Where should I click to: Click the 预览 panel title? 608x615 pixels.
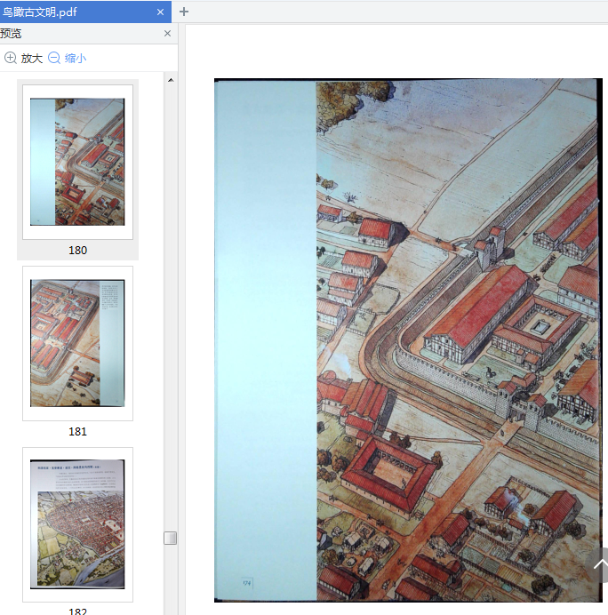click(11, 34)
